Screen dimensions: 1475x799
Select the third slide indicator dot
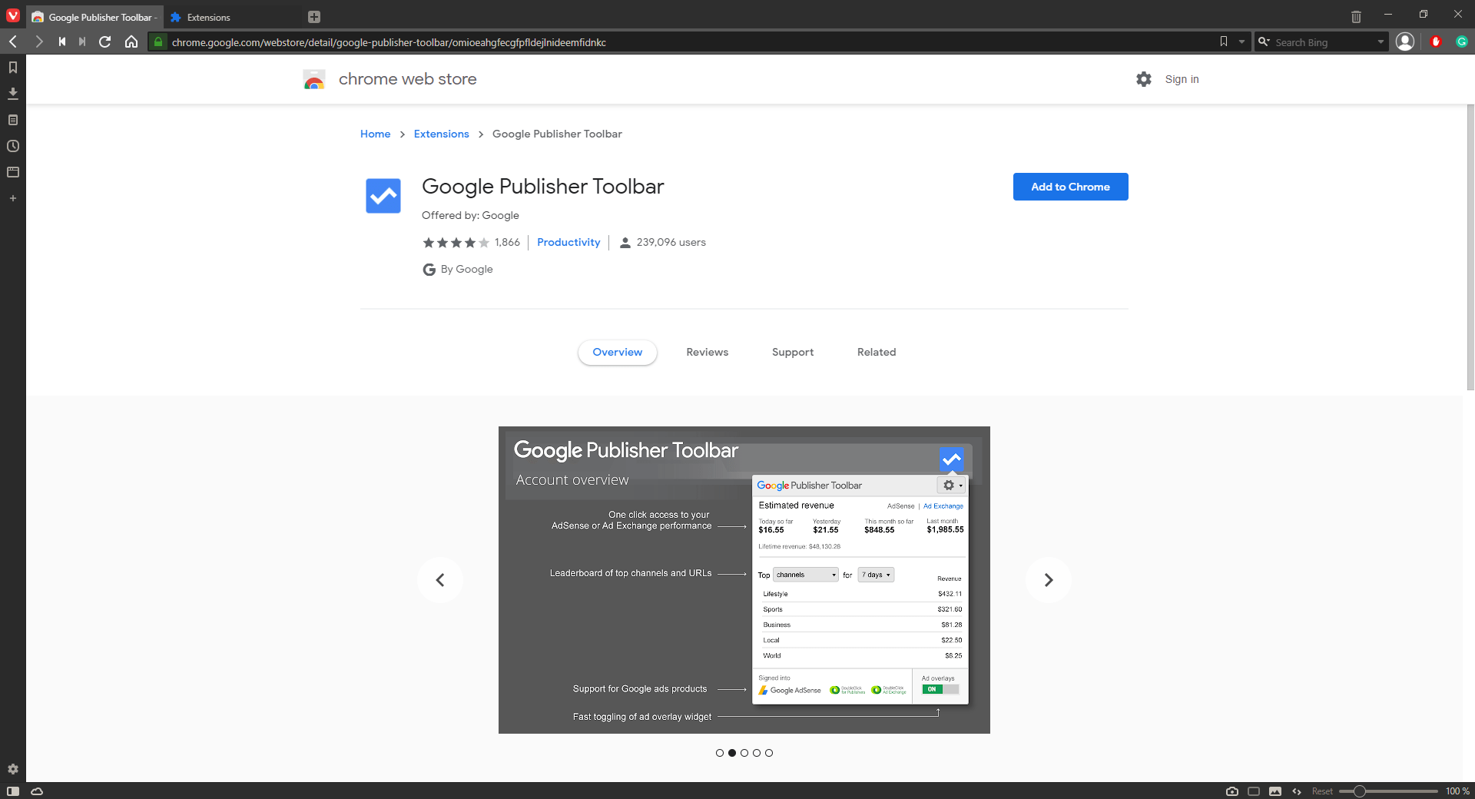[x=744, y=753]
